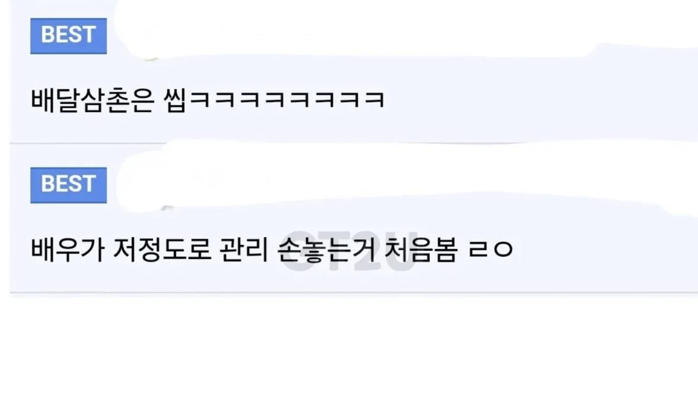Click the 씹 character in the first comment
This screenshot has height=410, width=698.
click(175, 100)
